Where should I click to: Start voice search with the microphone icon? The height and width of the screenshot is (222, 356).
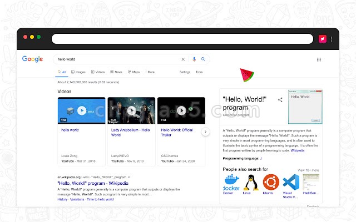click(194, 59)
